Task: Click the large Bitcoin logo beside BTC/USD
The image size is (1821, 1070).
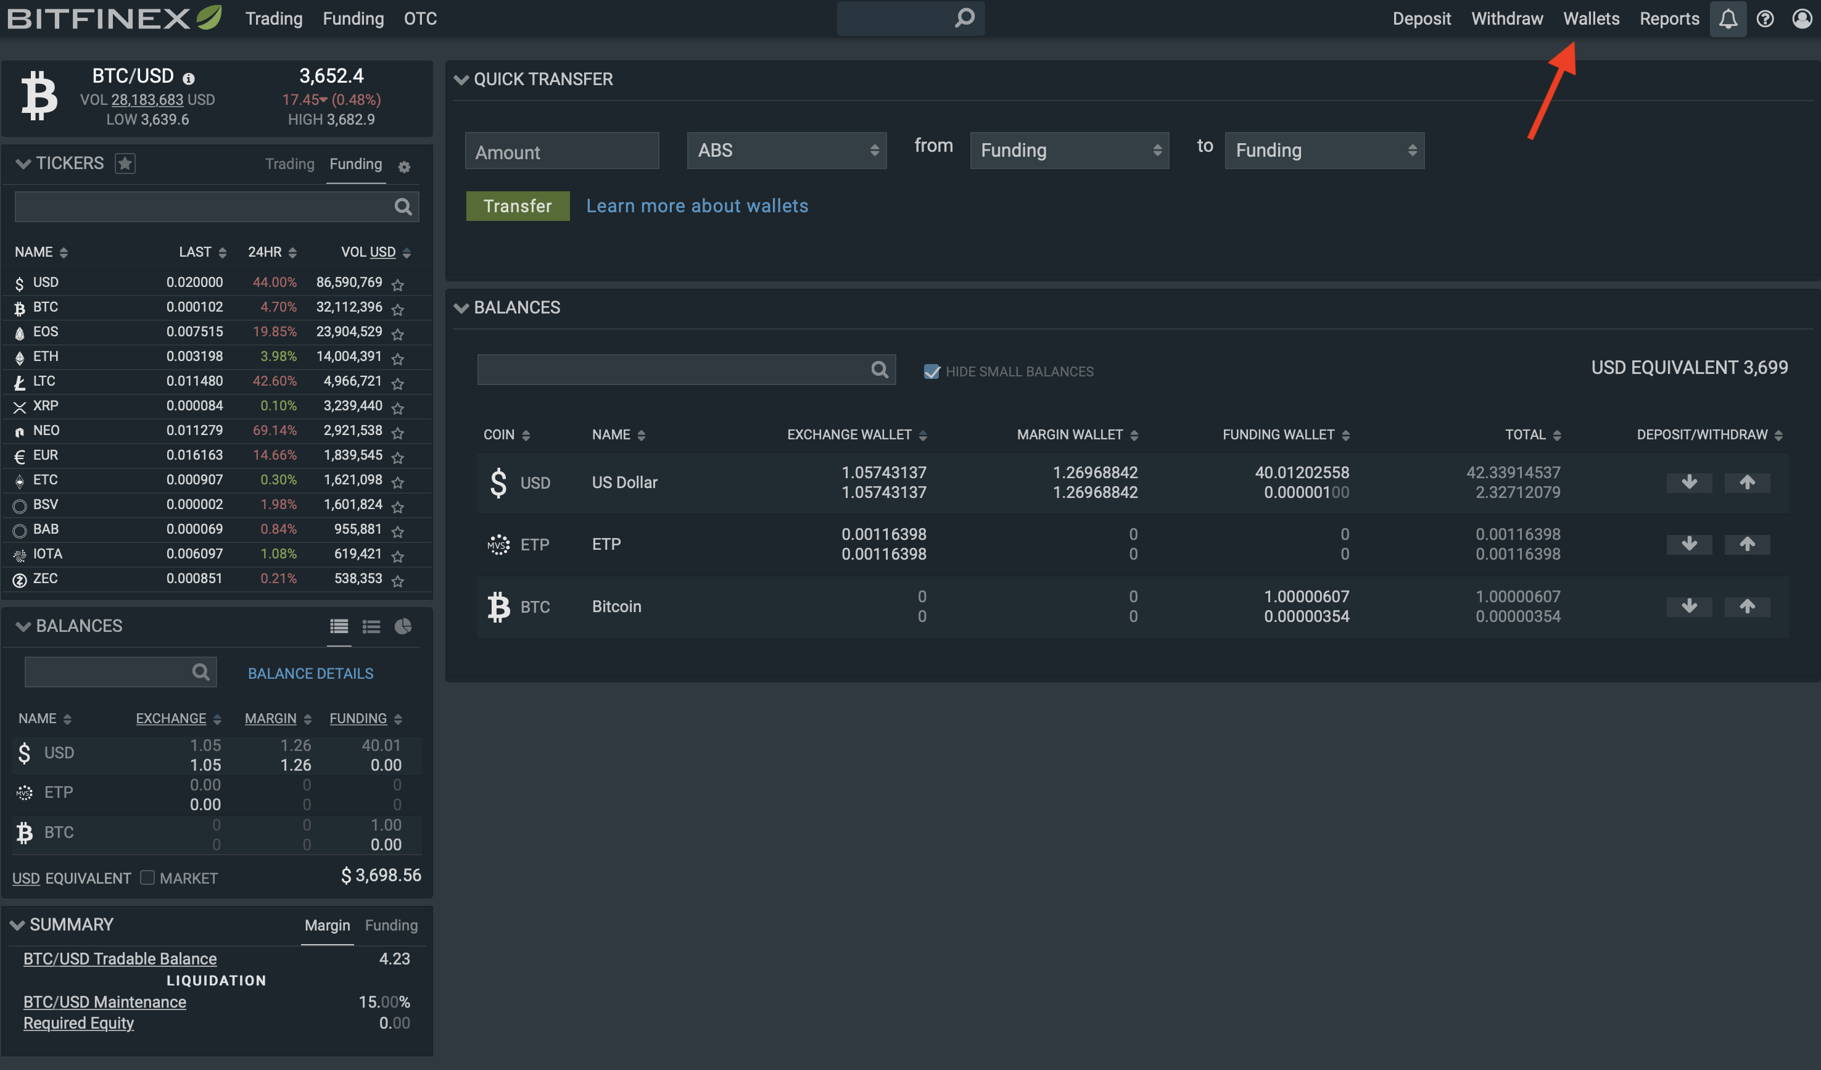Action: click(x=39, y=94)
